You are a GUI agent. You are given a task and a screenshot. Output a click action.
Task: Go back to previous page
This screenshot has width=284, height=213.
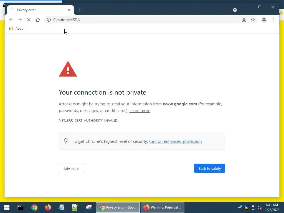(x=11, y=20)
